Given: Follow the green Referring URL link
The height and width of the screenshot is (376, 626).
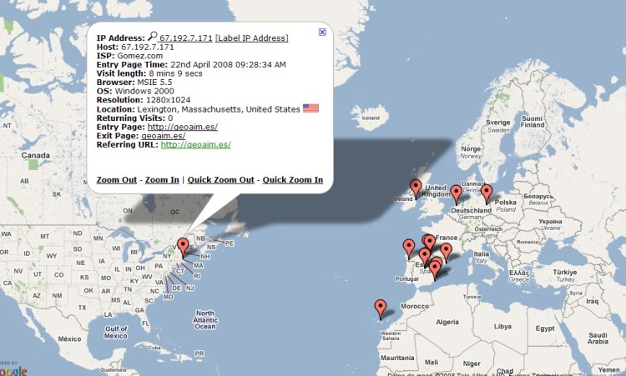Looking at the screenshot, I should [195, 144].
